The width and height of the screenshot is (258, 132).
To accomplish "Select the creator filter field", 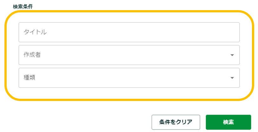I will pyautogui.click(x=129, y=55).
